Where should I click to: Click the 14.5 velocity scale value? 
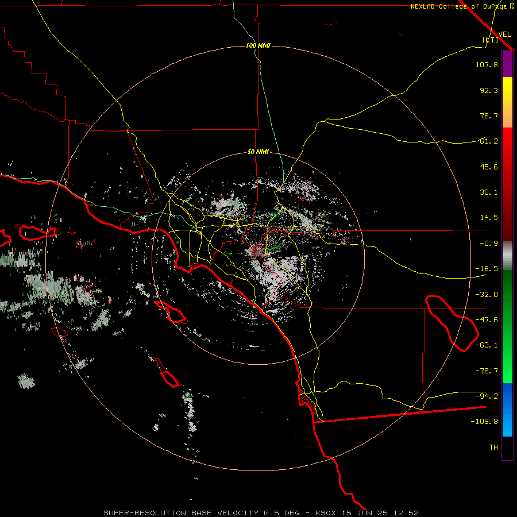click(x=489, y=218)
